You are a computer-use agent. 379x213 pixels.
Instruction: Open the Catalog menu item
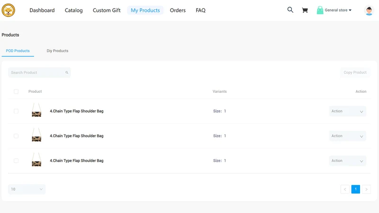(x=74, y=10)
